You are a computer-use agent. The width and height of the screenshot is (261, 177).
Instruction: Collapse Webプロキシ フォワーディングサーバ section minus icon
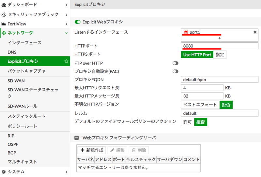[77, 138]
